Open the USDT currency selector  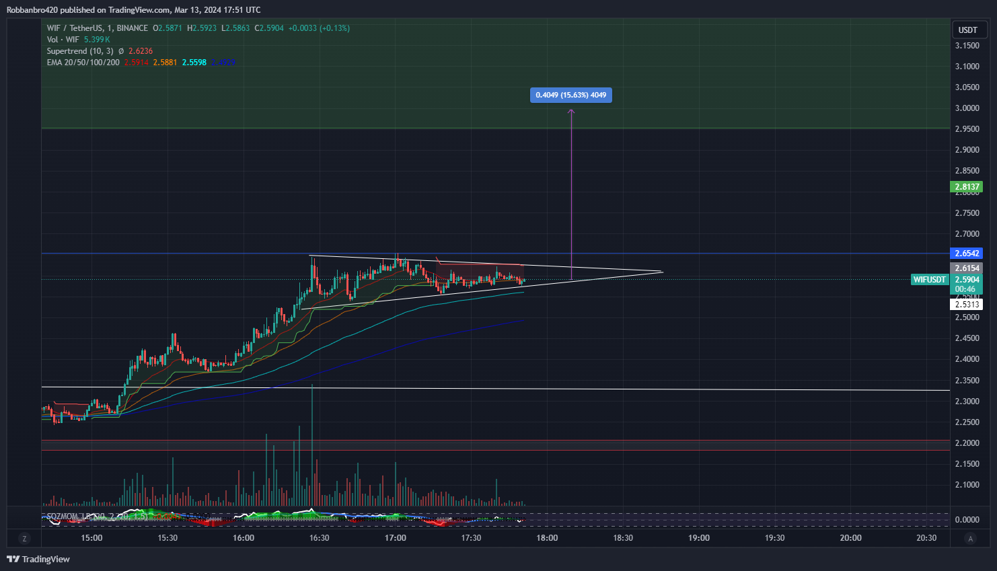point(969,30)
